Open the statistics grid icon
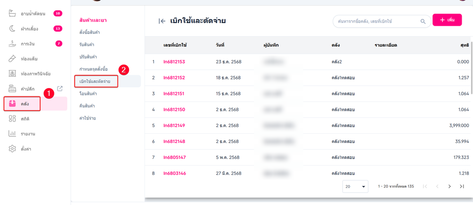The width and height of the screenshot is (473, 205). [x=12, y=118]
